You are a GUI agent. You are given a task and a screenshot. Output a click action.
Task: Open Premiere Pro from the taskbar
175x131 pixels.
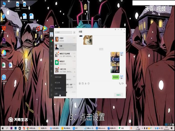(11, 128)
